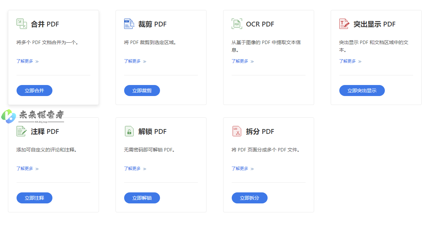
Task: Open 了解更多 link under 合并 PDF
Action: point(27,61)
